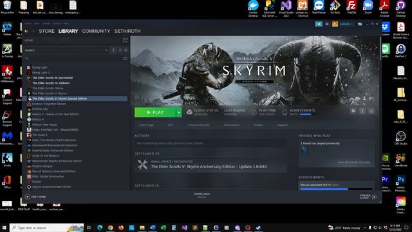This screenshot has width=412, height=232.
Task: Click the Achievements ribbon icon
Action: coord(285,113)
